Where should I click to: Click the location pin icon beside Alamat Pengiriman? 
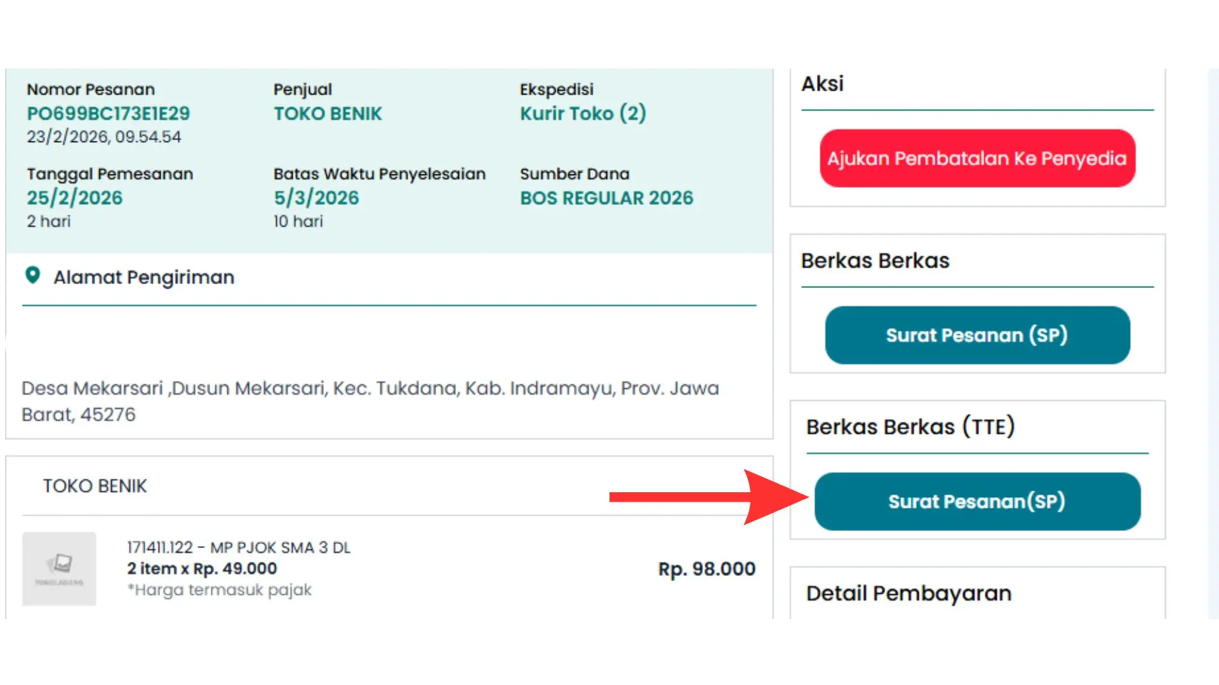(32, 275)
